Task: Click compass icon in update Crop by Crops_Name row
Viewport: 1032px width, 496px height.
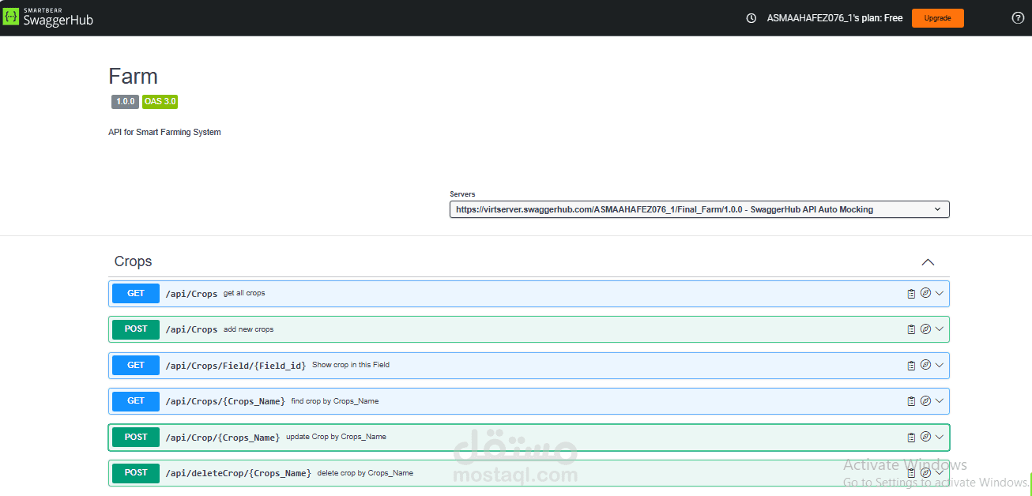Action: pos(925,437)
